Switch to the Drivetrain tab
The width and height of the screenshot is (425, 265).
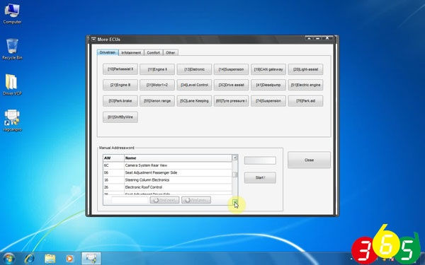pos(108,52)
